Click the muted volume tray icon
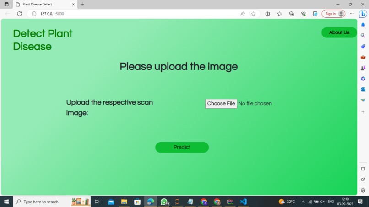The width and height of the screenshot is (369, 207). coord(322,202)
